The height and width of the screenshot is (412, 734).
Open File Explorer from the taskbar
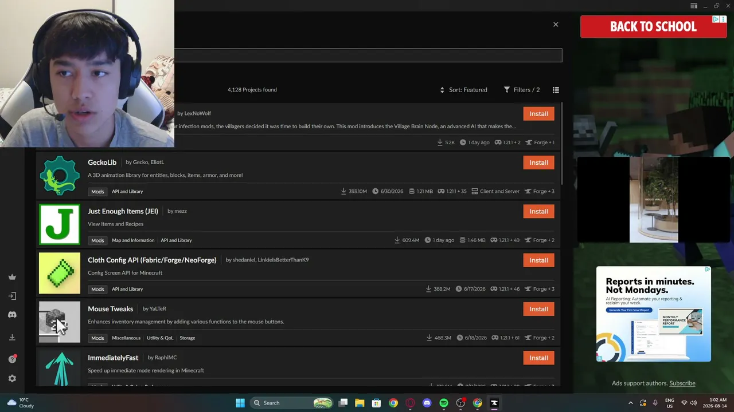point(360,403)
